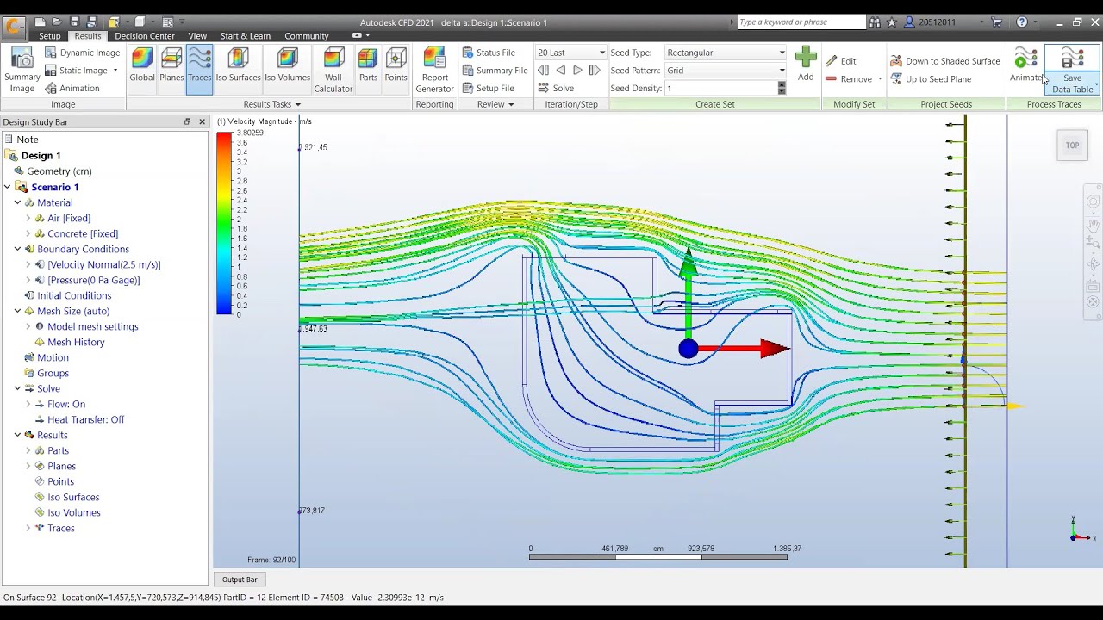The width and height of the screenshot is (1103, 620).
Task: Open the Setup File review
Action: pyautogui.click(x=488, y=88)
